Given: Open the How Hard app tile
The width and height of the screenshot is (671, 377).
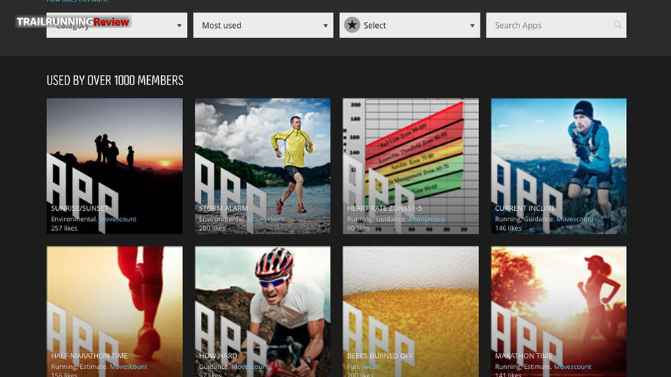Looking at the screenshot, I should (263, 312).
